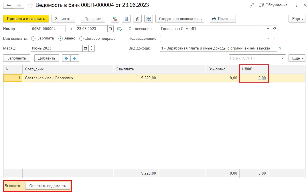Copy link to document icon
Viewport: 308px width, 192px height.
(252, 5)
